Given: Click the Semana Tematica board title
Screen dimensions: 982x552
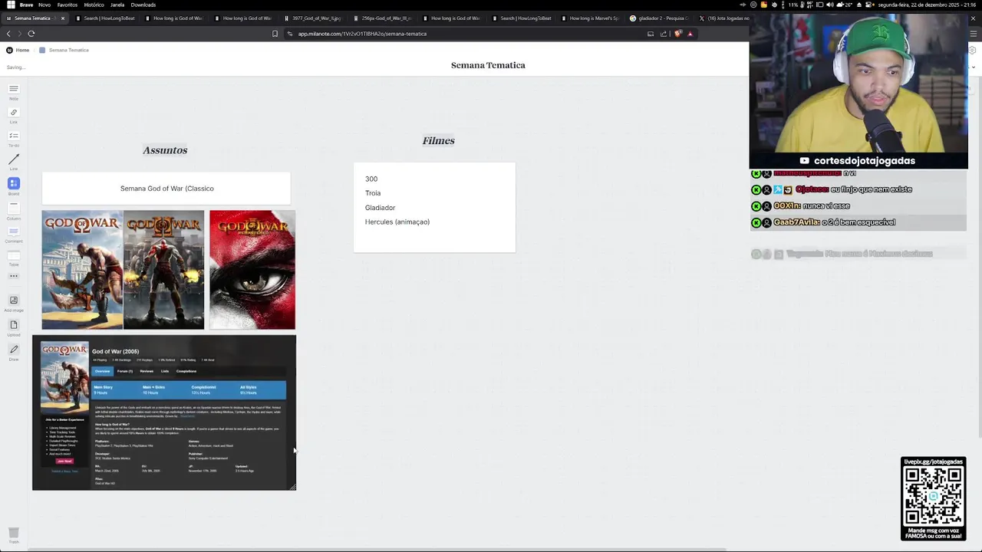Looking at the screenshot, I should coord(488,65).
